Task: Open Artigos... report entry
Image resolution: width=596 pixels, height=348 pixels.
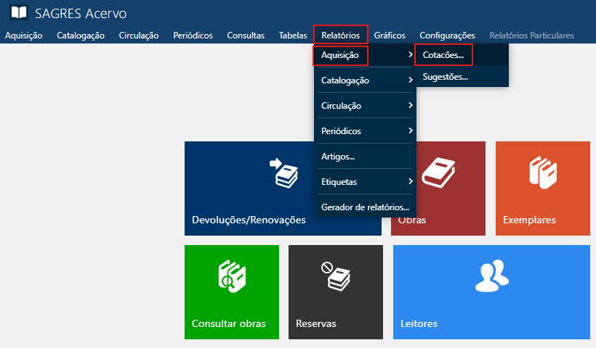Action: (x=338, y=157)
